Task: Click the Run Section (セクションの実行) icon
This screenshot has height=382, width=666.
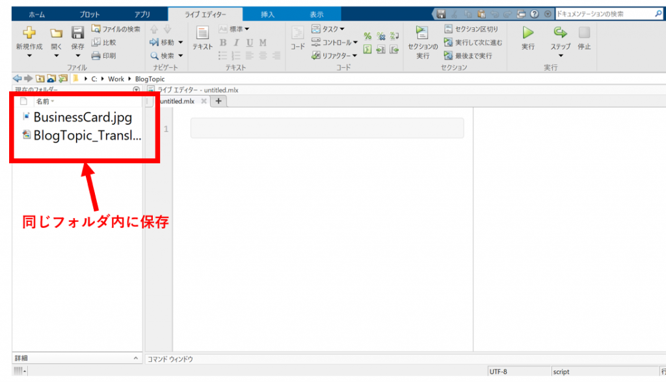Action: coord(422,33)
